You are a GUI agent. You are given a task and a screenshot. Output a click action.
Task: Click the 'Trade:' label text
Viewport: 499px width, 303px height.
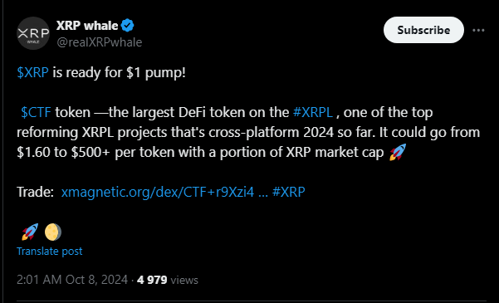(36, 192)
